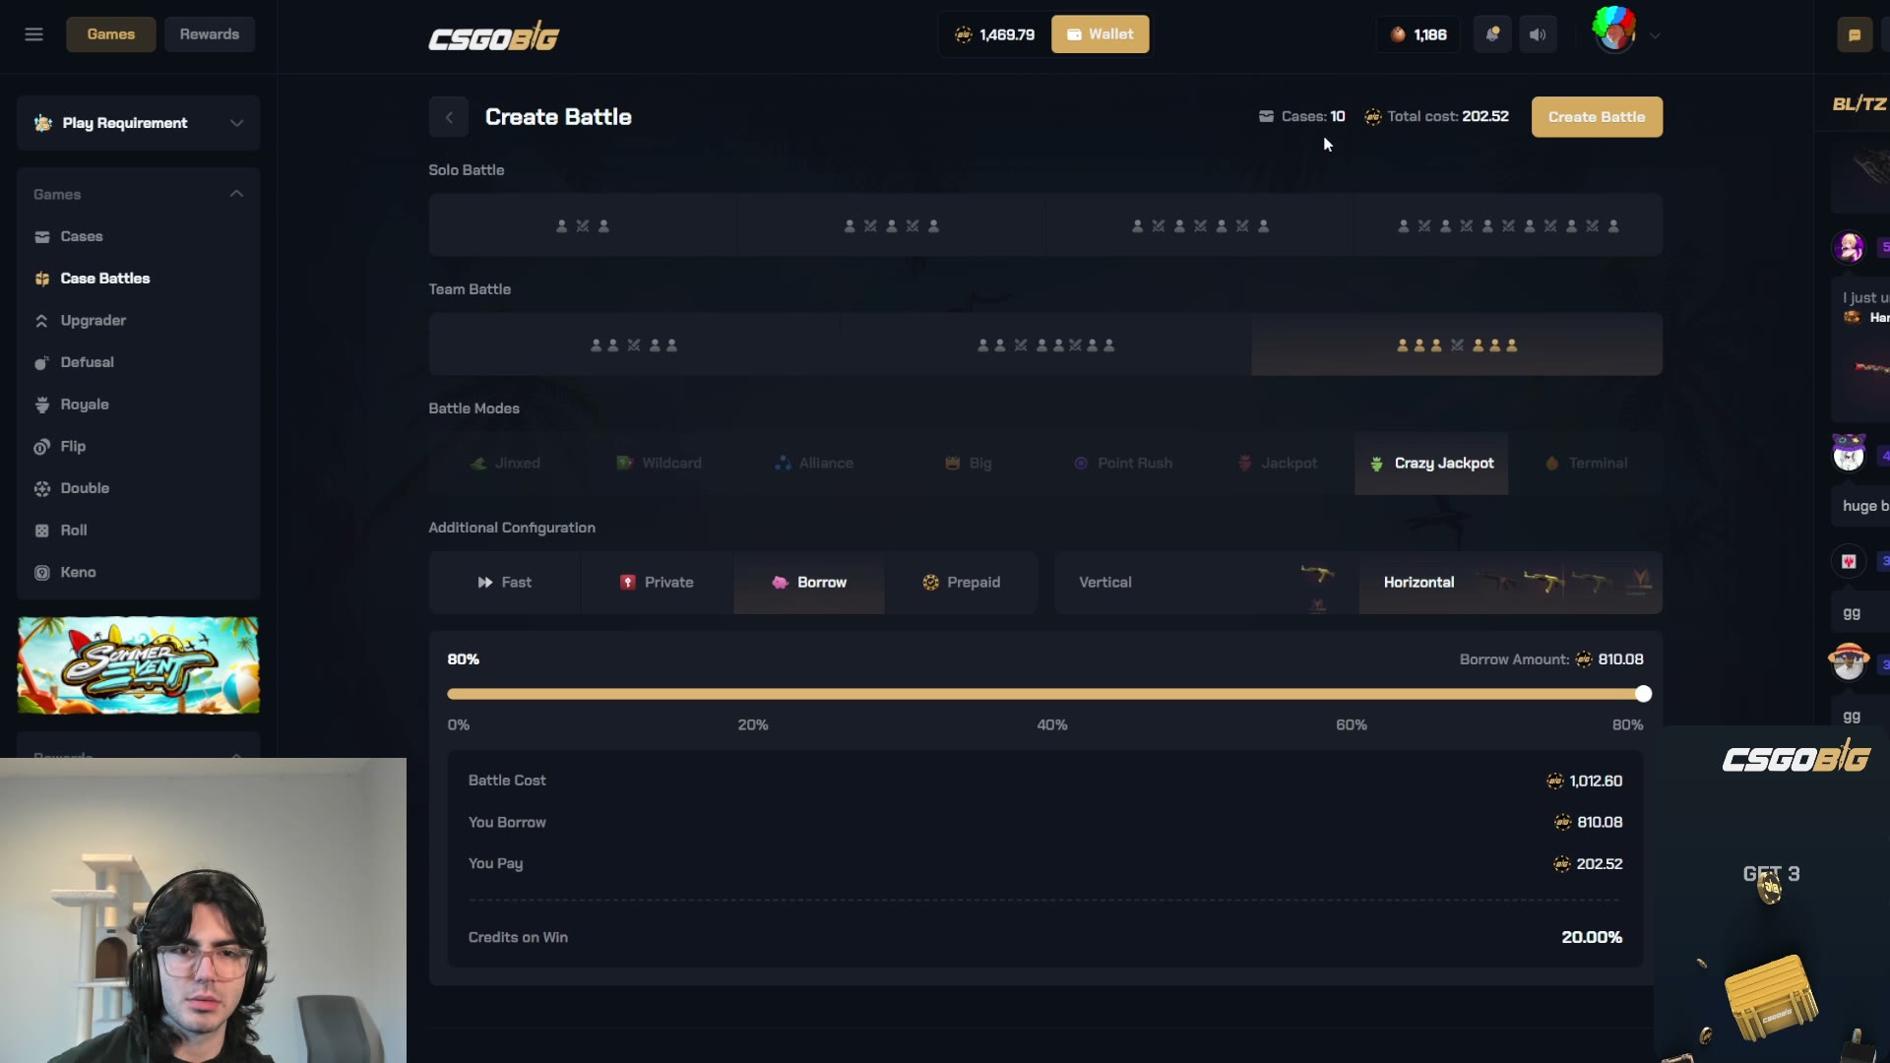Go back with the arrow button
Screen dimensions: 1890x1063
click(449, 117)
